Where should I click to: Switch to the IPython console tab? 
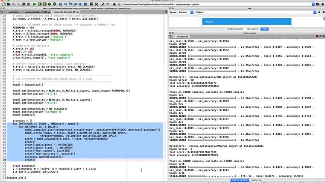pyautogui.click(x=240, y=180)
